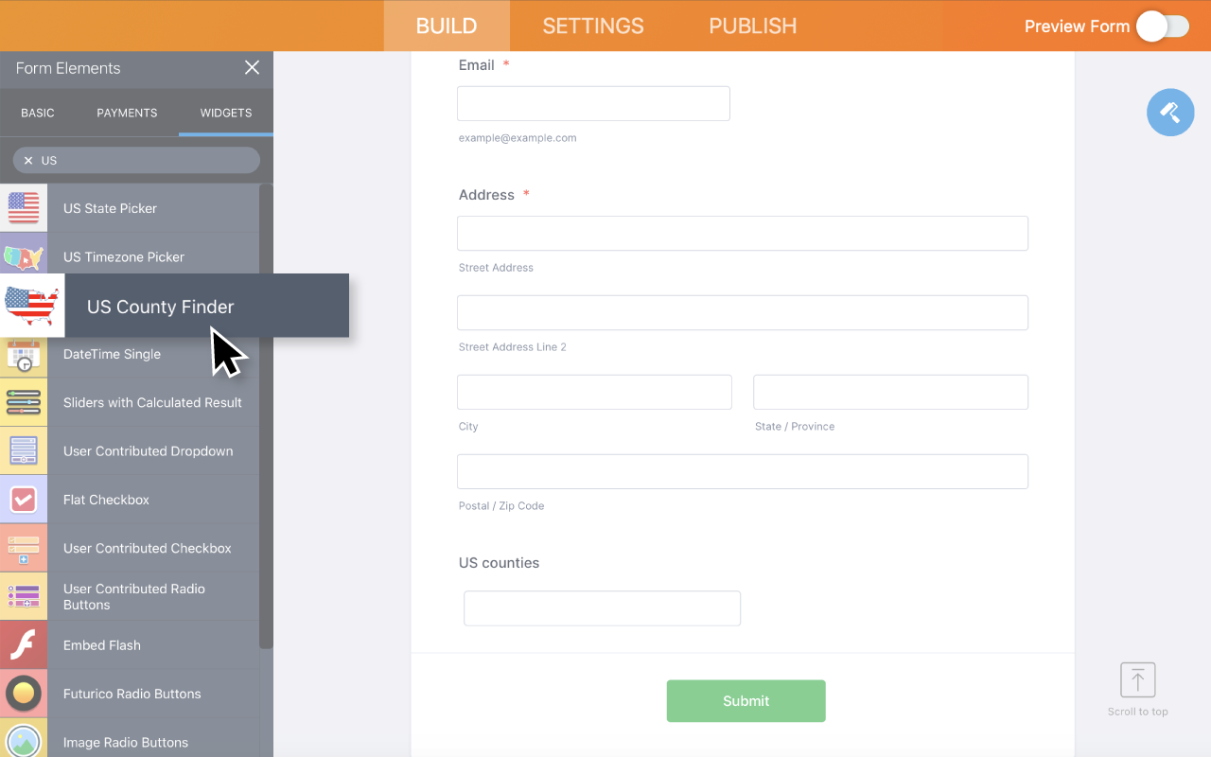Click the DateTime Single calendar icon
1211x757 pixels.
pos(24,356)
